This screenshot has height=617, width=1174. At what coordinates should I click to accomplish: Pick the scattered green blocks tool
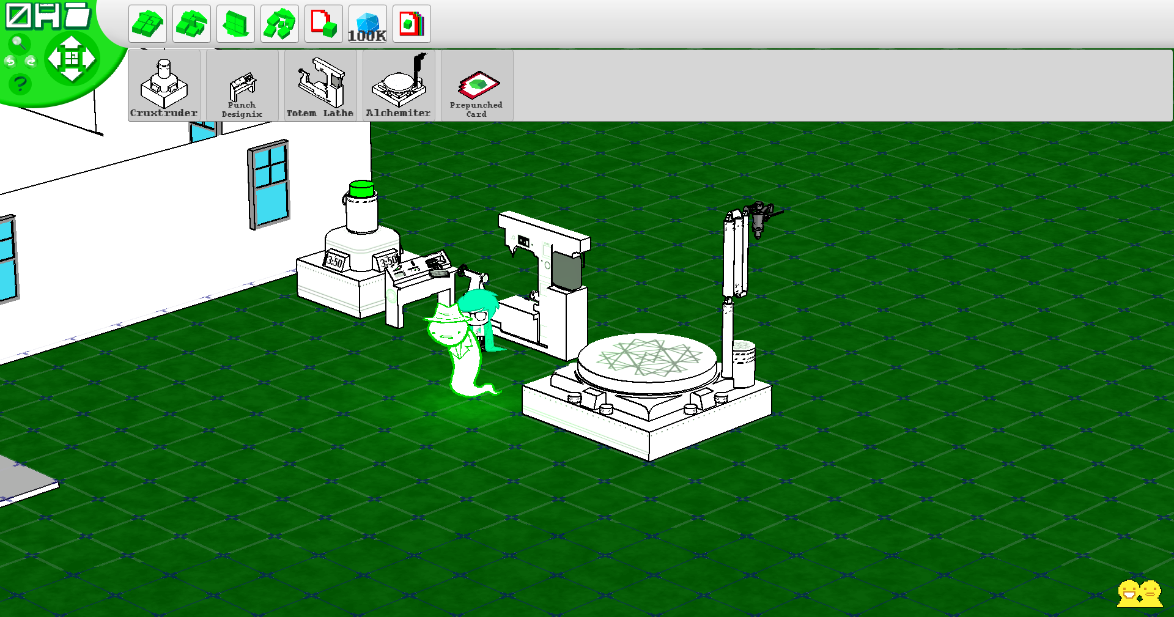pyautogui.click(x=279, y=24)
